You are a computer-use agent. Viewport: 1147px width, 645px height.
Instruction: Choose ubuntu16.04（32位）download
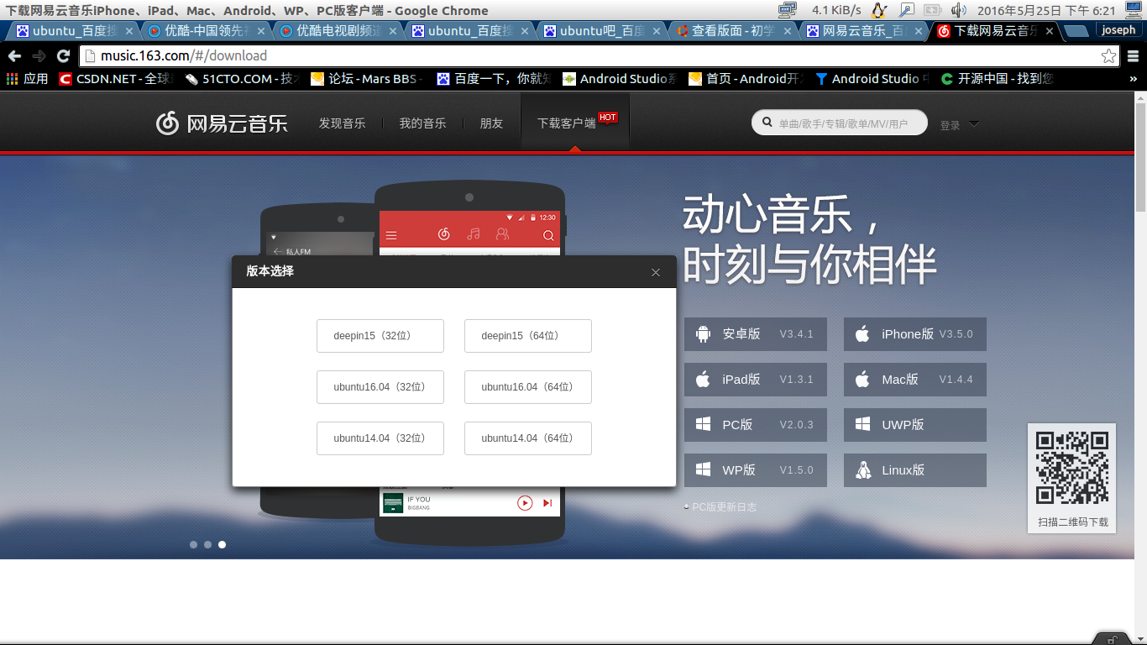tap(380, 387)
